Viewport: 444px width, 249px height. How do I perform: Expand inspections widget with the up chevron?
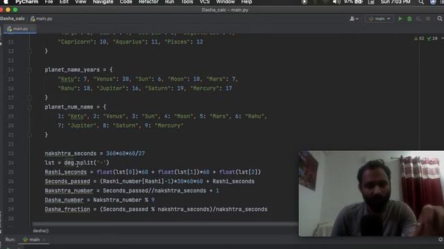click(x=442, y=39)
